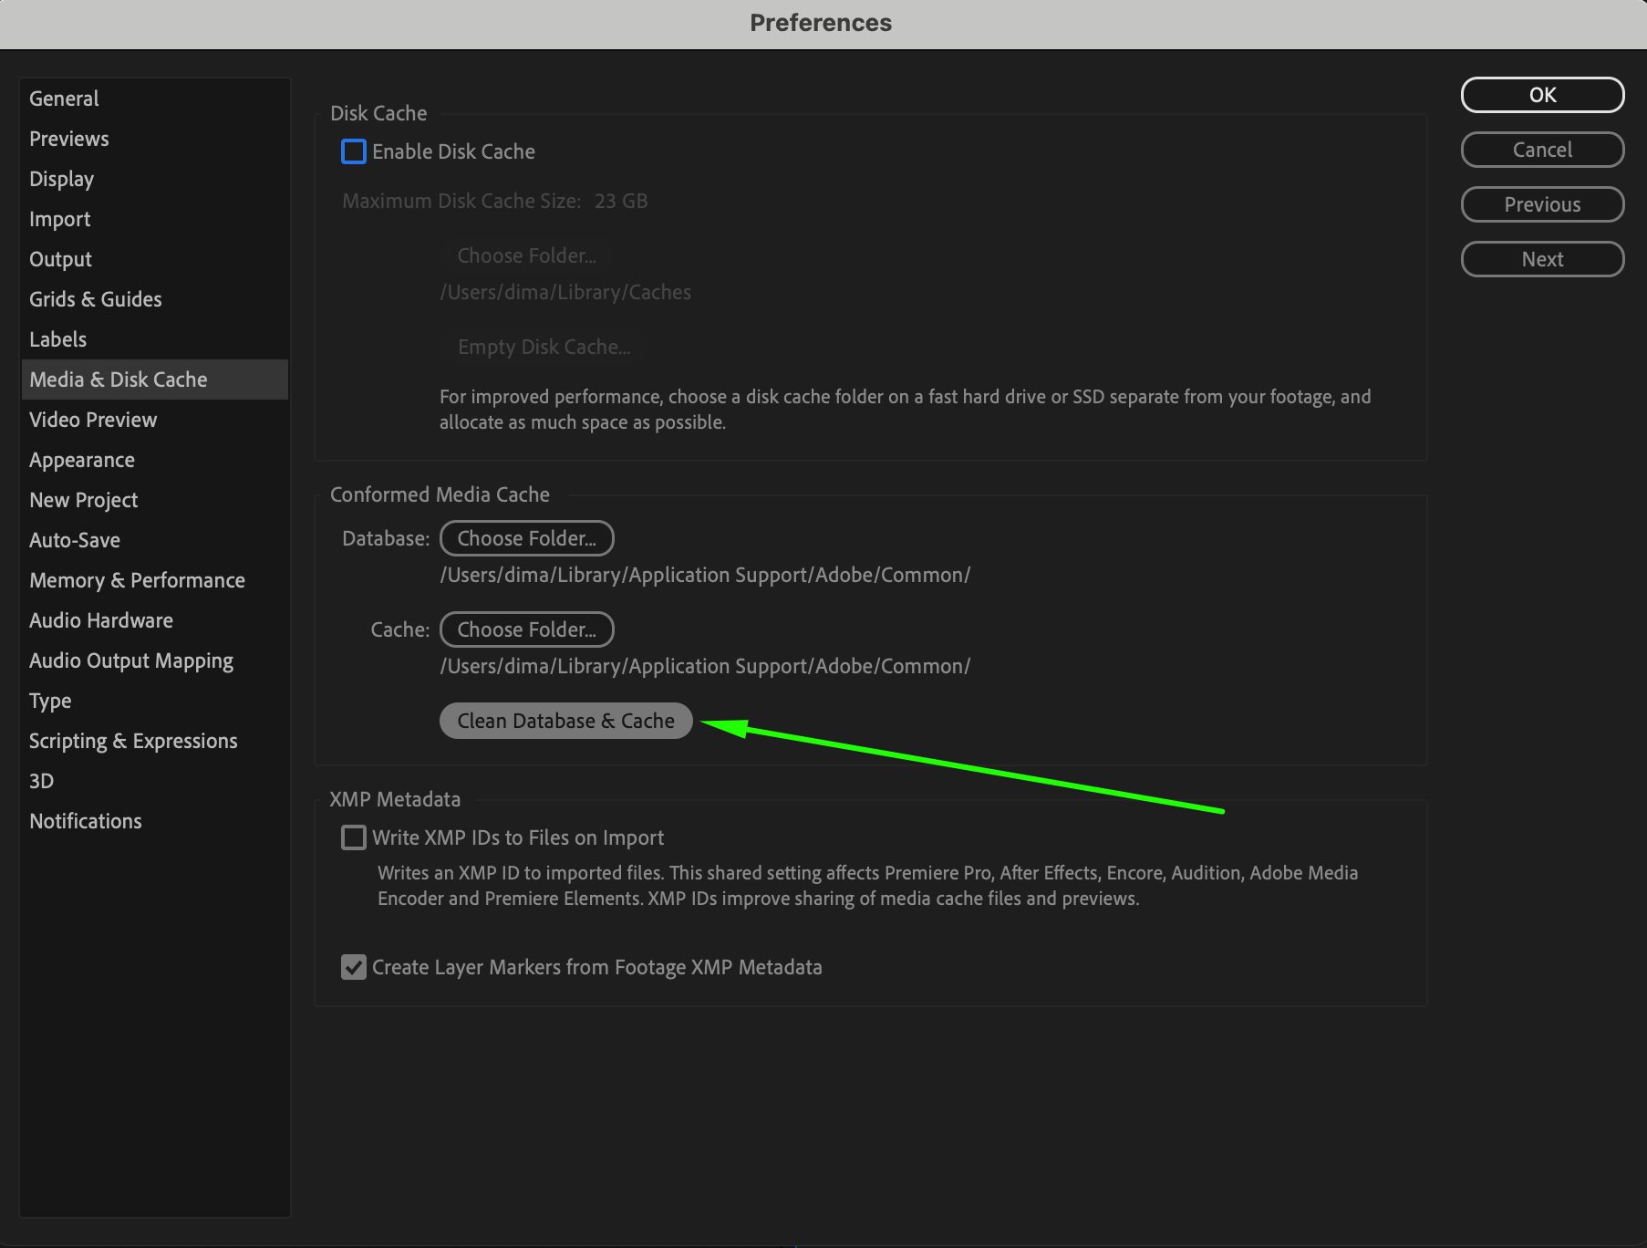
Task: Choose Folder for the Database location
Action: (x=526, y=538)
